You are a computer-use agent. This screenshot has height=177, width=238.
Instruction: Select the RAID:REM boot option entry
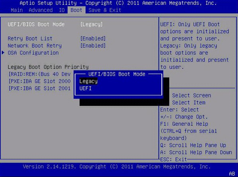[x=39, y=74]
